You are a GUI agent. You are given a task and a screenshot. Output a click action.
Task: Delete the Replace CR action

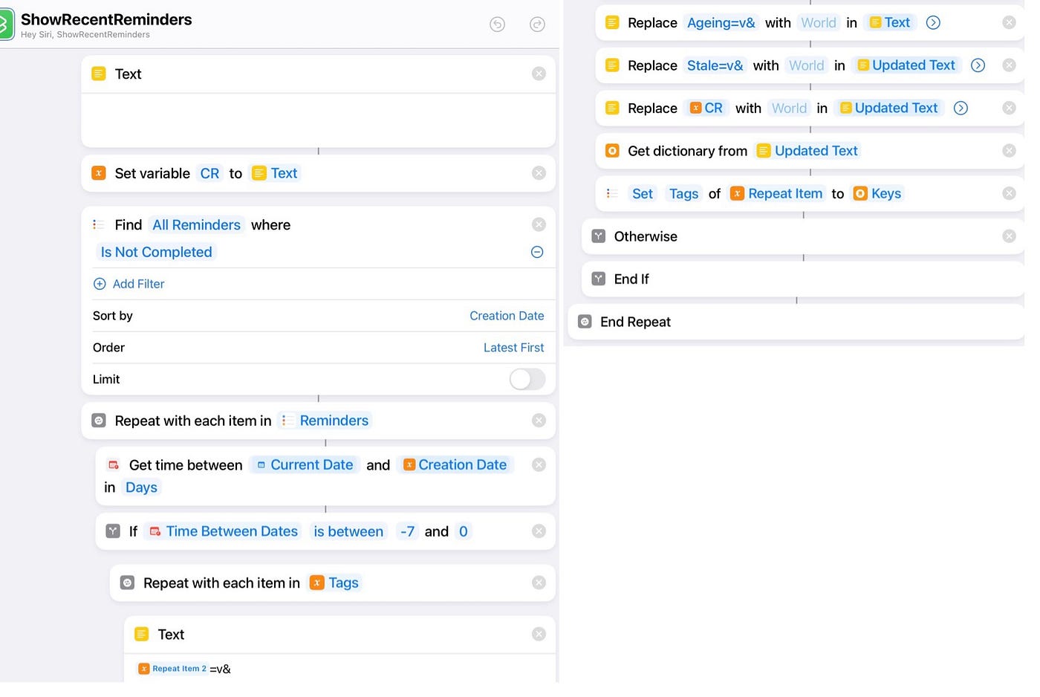[x=1009, y=108]
